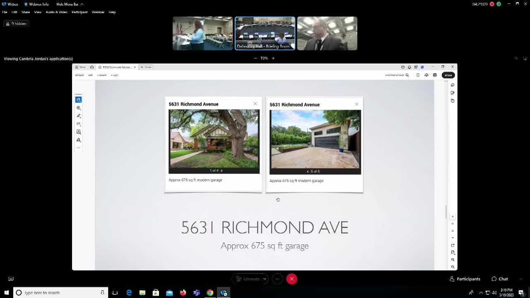Show next photo arrow in left card

[x=222, y=171]
